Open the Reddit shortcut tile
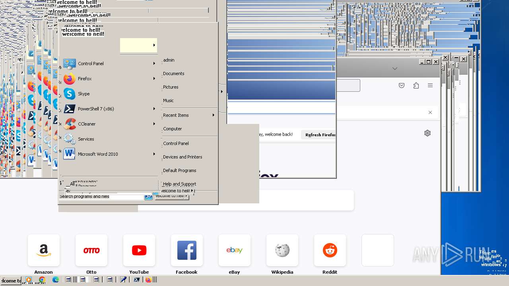This screenshot has width=509, height=286. click(x=330, y=250)
